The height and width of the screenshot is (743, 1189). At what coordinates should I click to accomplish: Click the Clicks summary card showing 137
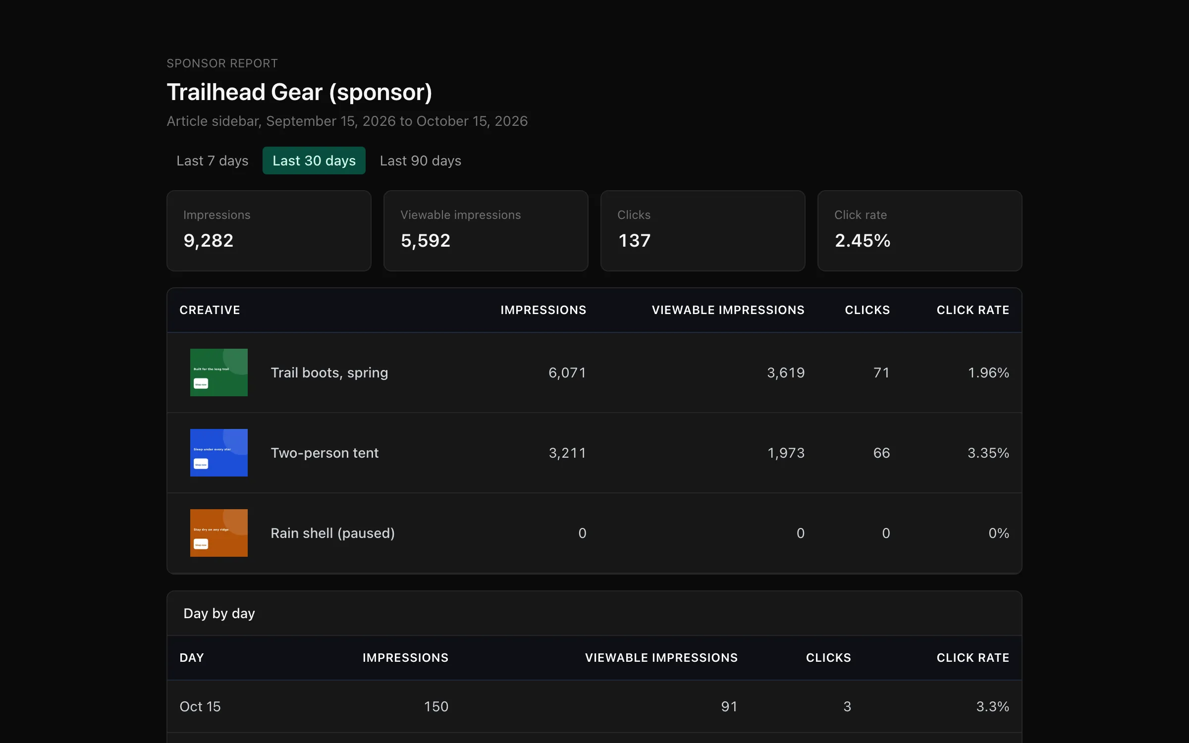tap(703, 231)
